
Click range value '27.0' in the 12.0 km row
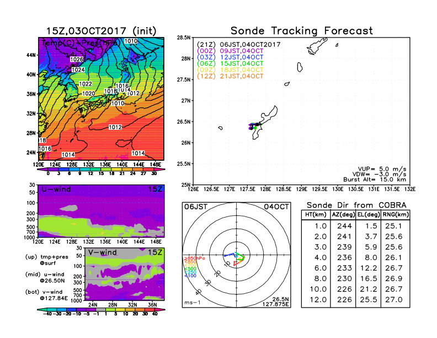(x=394, y=300)
